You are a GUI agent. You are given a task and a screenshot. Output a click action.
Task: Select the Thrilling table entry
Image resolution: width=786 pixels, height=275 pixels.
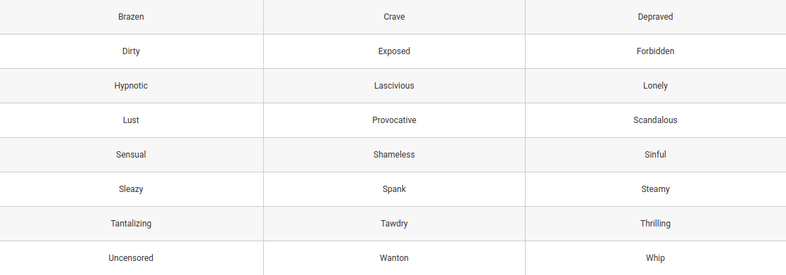tap(655, 224)
